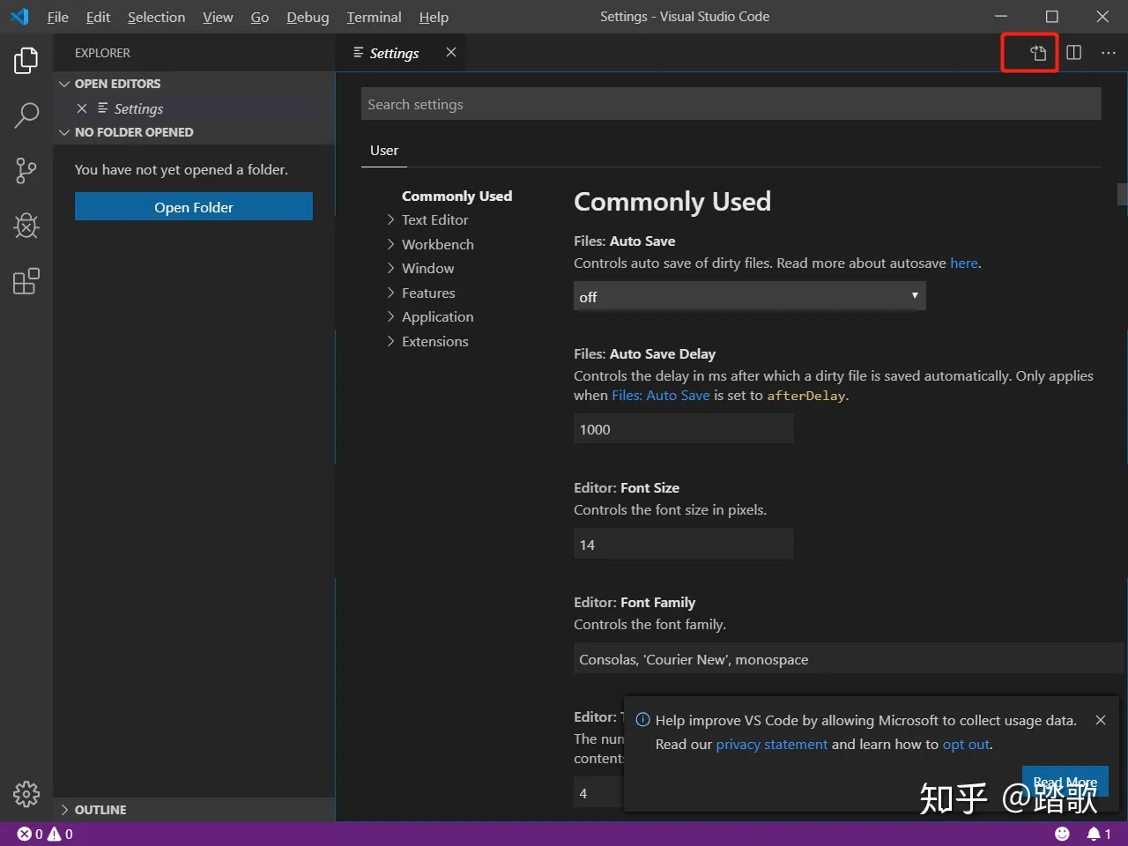Open Settings (JSON) icon in editor toolbar

click(x=1038, y=53)
